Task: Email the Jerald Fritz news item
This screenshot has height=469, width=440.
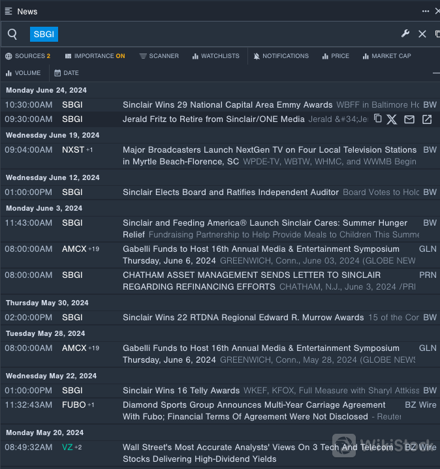Action: (x=409, y=119)
